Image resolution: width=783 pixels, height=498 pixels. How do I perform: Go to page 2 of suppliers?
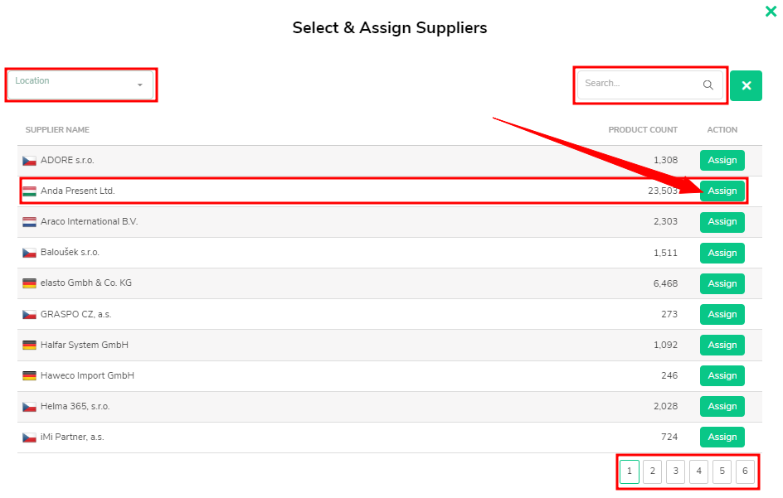pos(652,471)
